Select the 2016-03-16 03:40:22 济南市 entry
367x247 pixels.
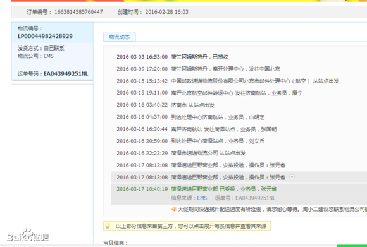coord(166,105)
